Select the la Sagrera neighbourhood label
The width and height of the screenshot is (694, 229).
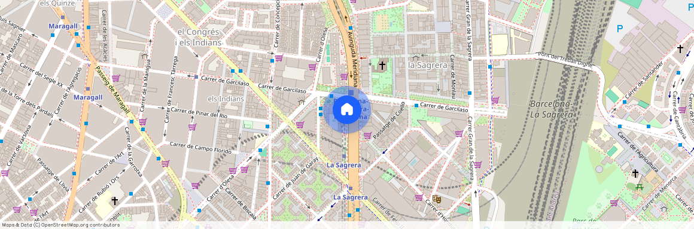(x=427, y=65)
